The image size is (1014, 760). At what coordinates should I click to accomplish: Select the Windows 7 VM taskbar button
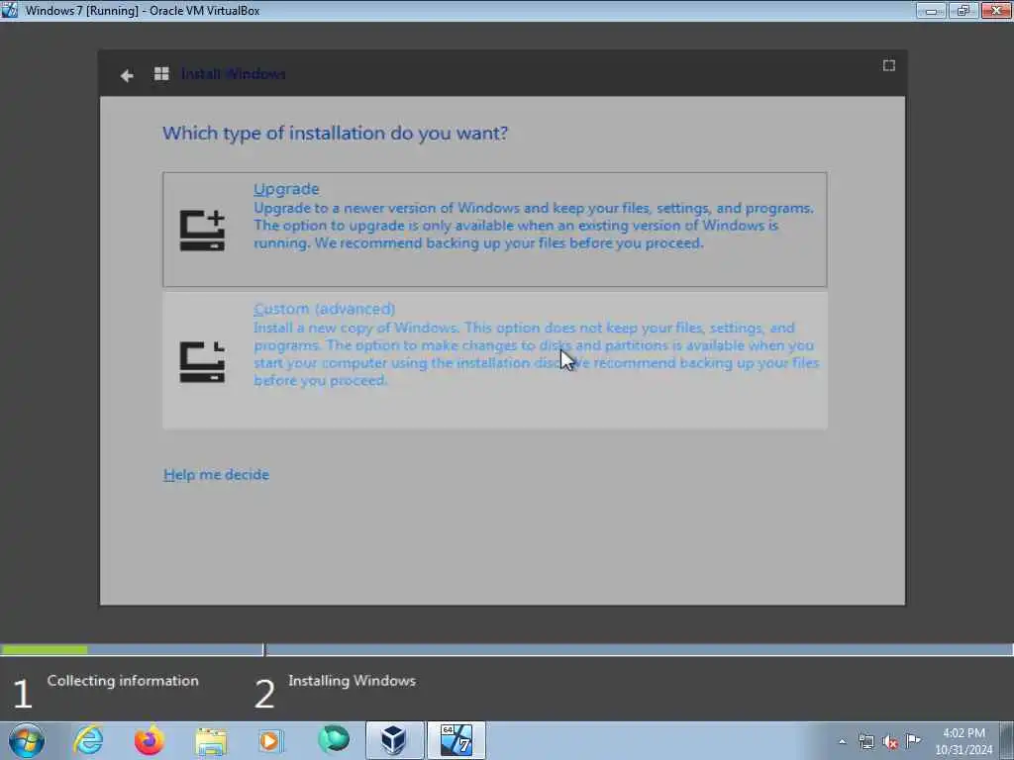pyautogui.click(x=456, y=740)
